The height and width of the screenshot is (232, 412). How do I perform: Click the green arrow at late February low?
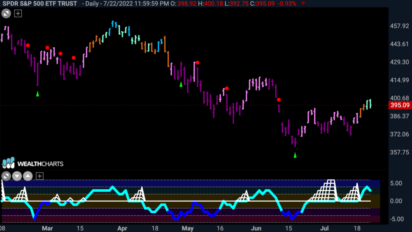[37, 93]
